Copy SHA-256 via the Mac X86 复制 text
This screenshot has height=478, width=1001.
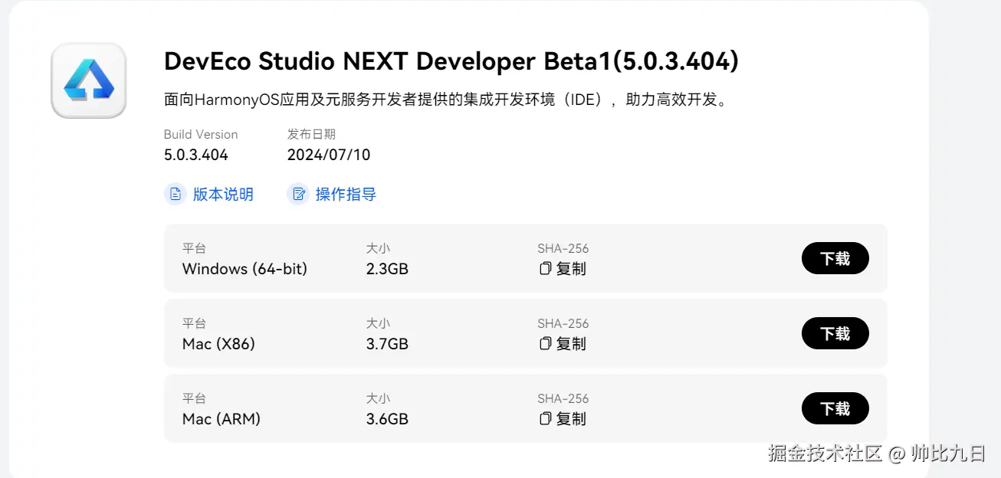pos(571,344)
